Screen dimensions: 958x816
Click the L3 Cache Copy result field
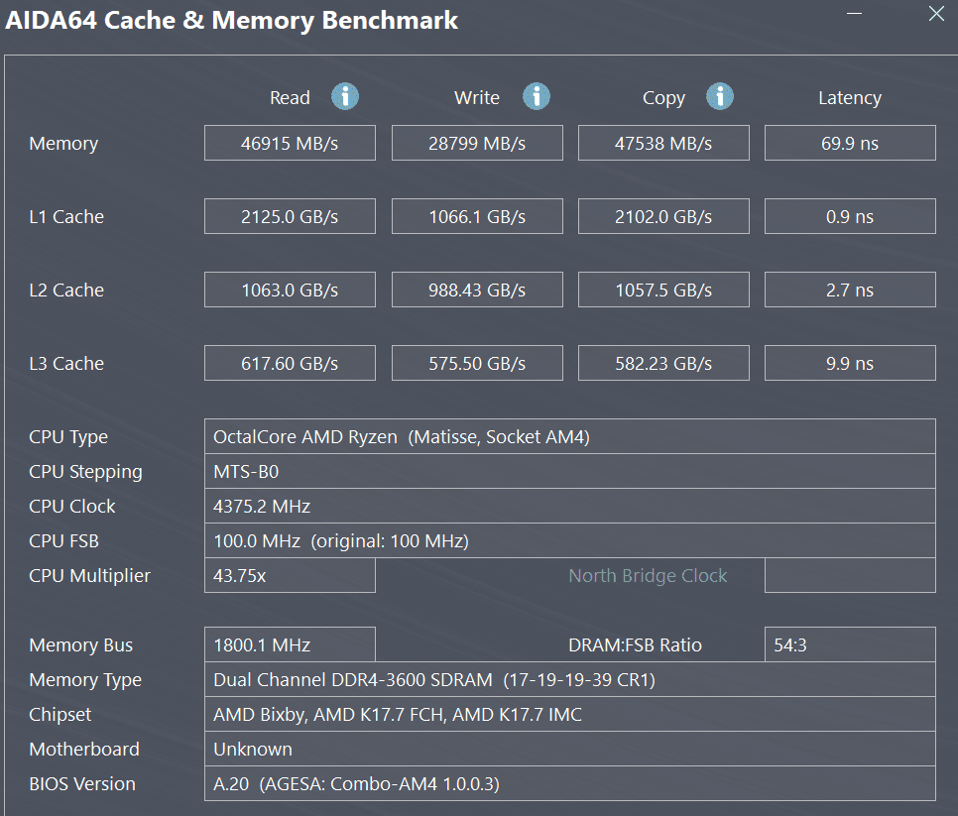663,363
